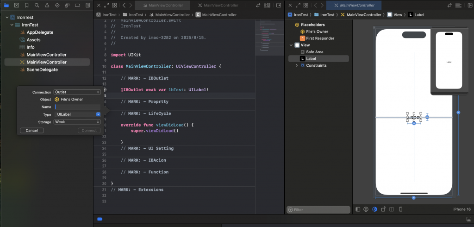Go back in right editor history
The width and height of the screenshot is (474, 227).
pos(316,5)
